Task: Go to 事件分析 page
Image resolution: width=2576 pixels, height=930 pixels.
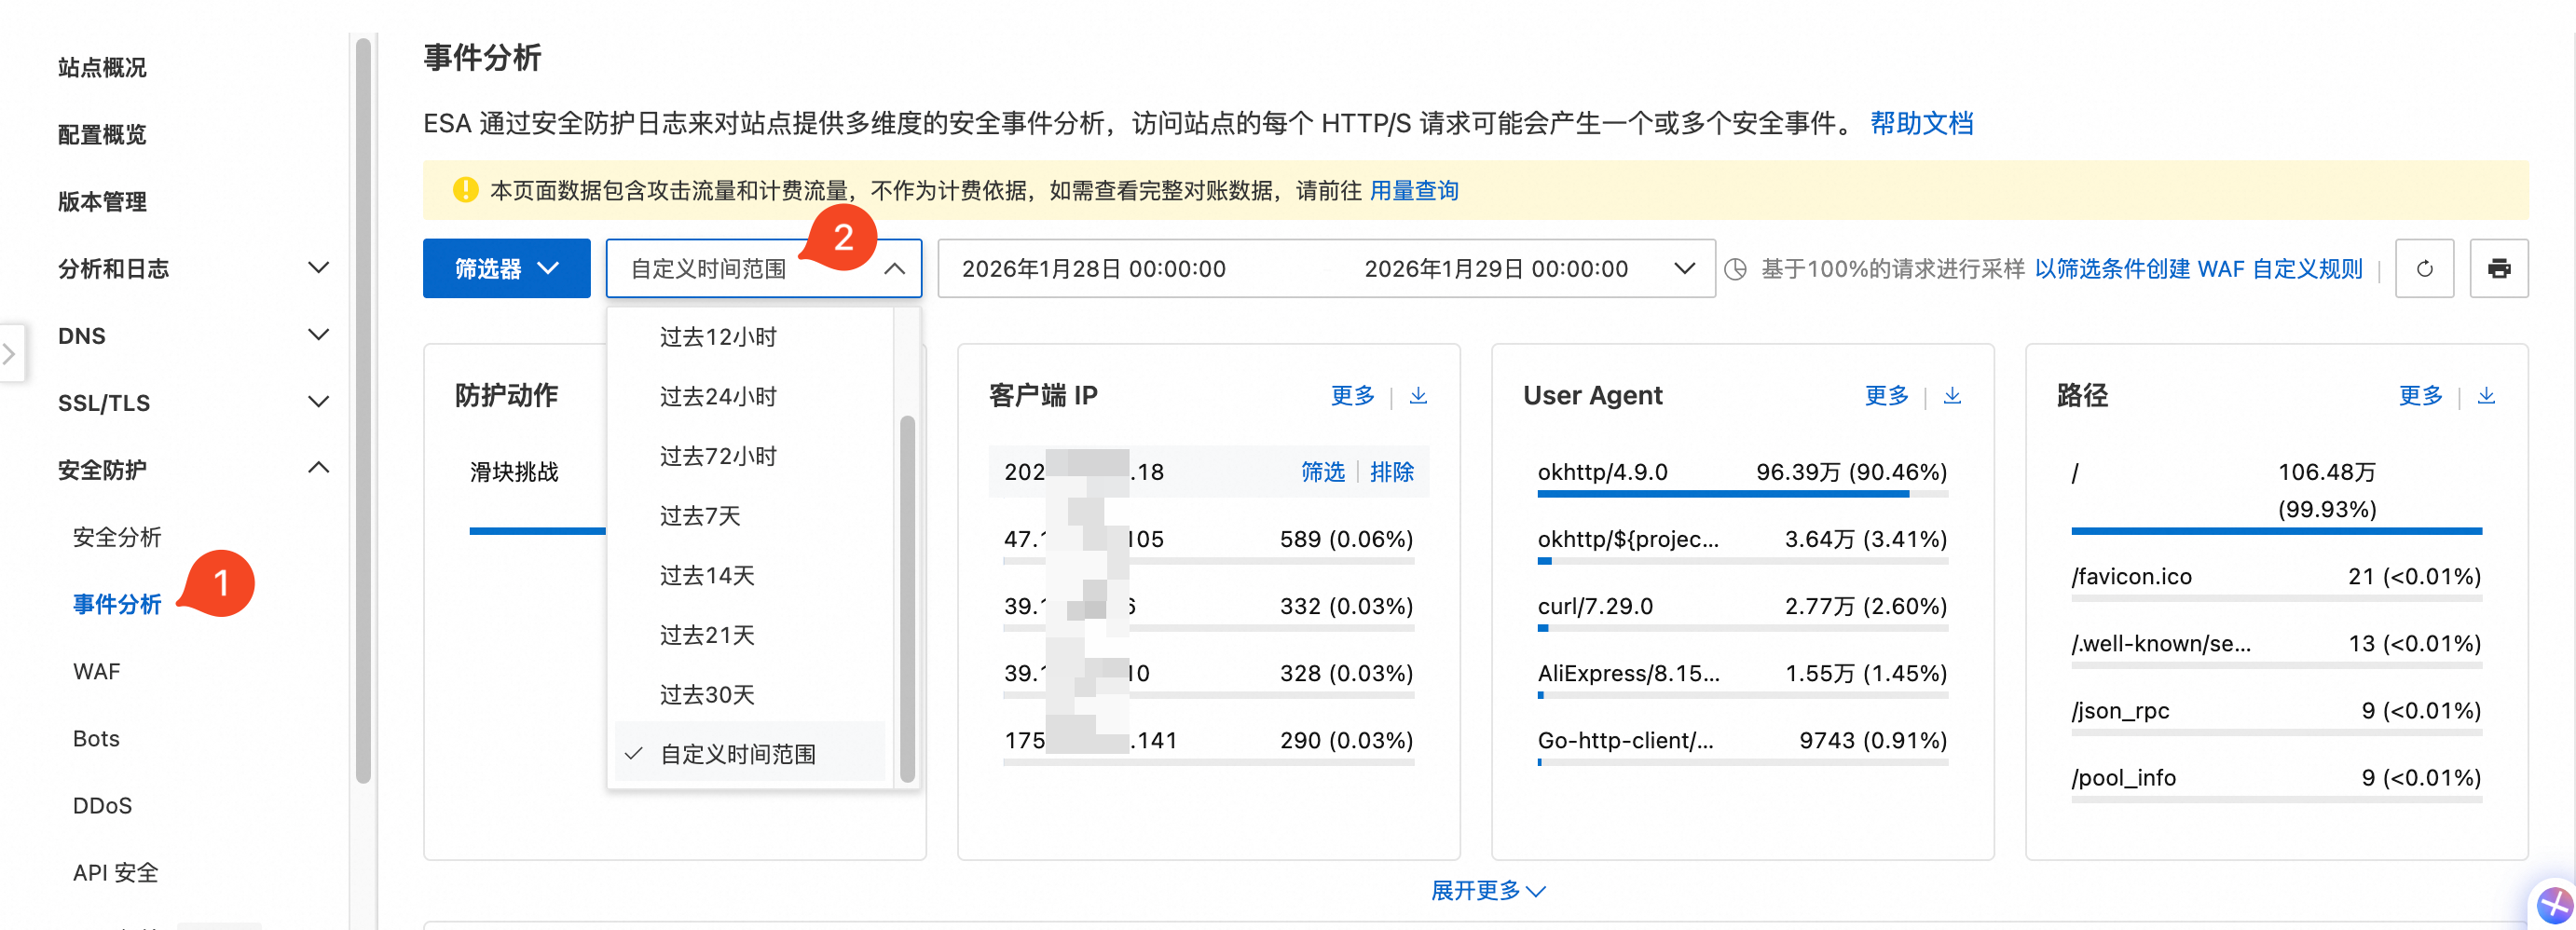Action: pyautogui.click(x=117, y=604)
